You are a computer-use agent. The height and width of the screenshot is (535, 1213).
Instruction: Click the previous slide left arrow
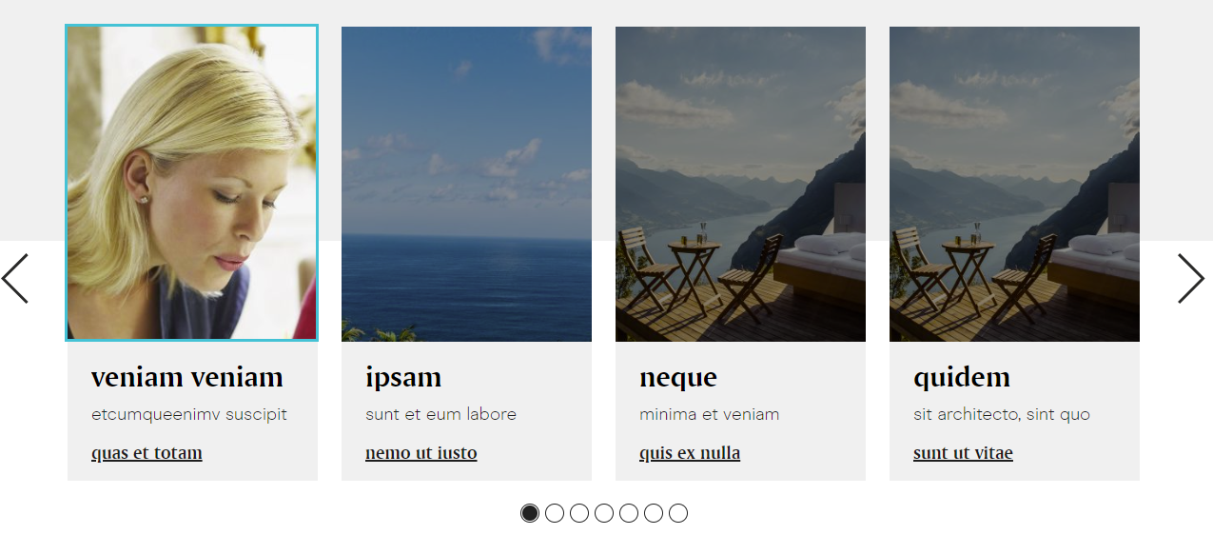point(15,279)
